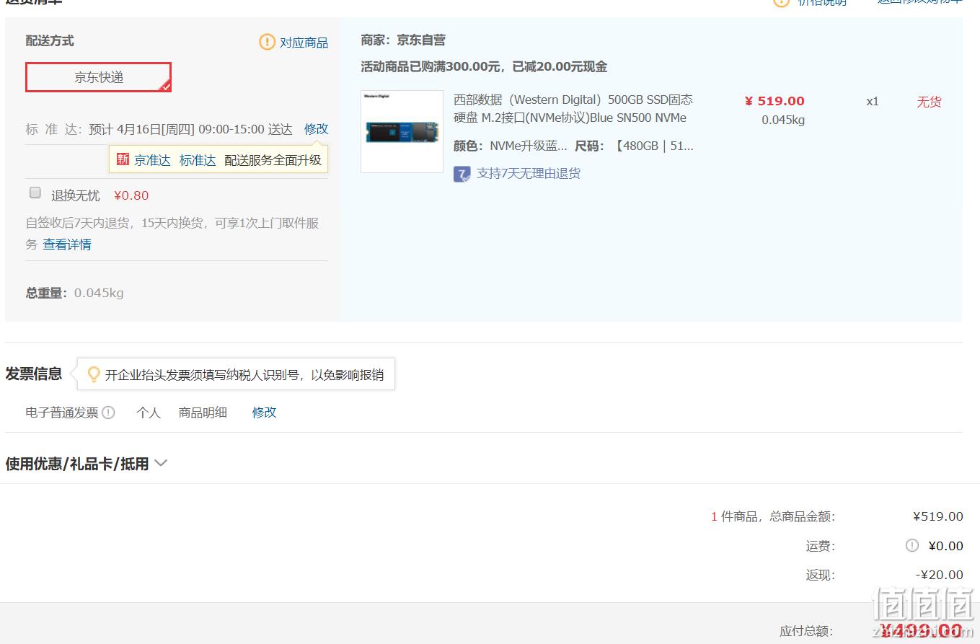Click the 商家：京东自营 label
The width and height of the screenshot is (980, 644).
tap(403, 40)
